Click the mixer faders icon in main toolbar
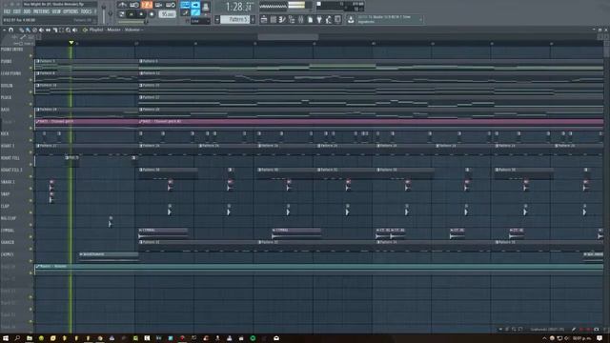Image resolution: width=610 pixels, height=343 pixels. (301, 19)
